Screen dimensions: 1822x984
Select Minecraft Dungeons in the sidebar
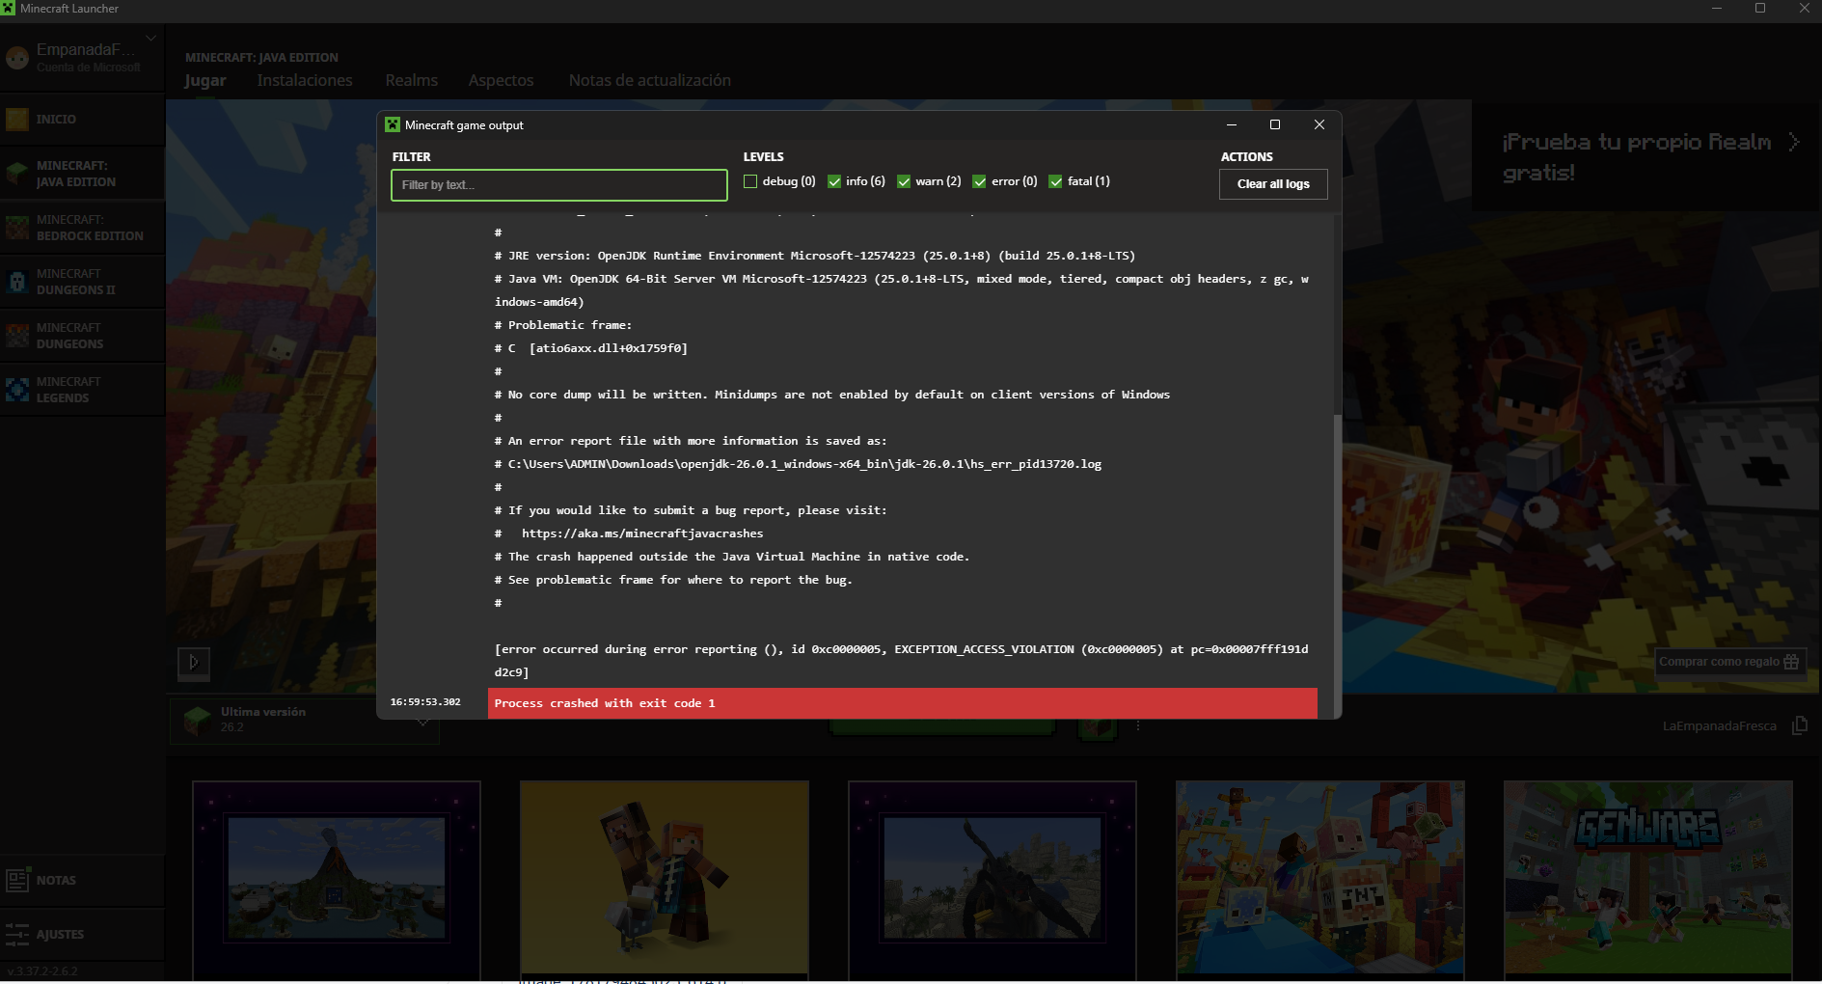[82, 336]
